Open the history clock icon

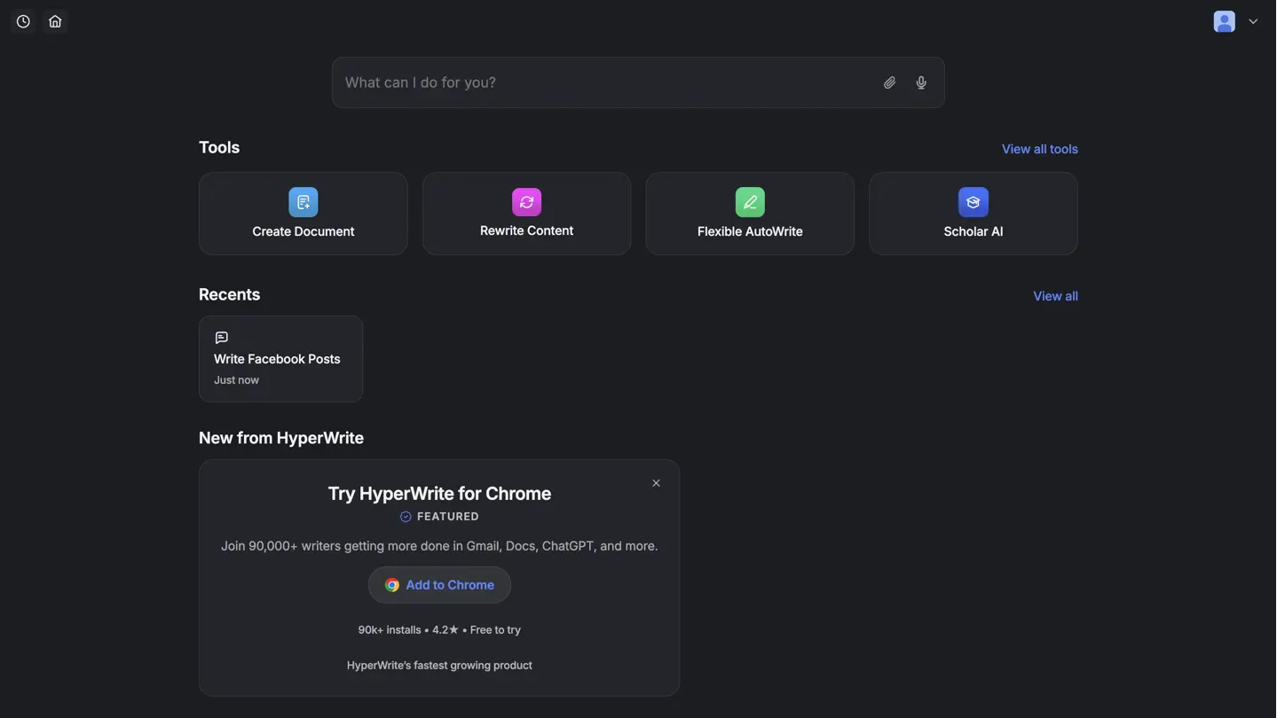(23, 21)
